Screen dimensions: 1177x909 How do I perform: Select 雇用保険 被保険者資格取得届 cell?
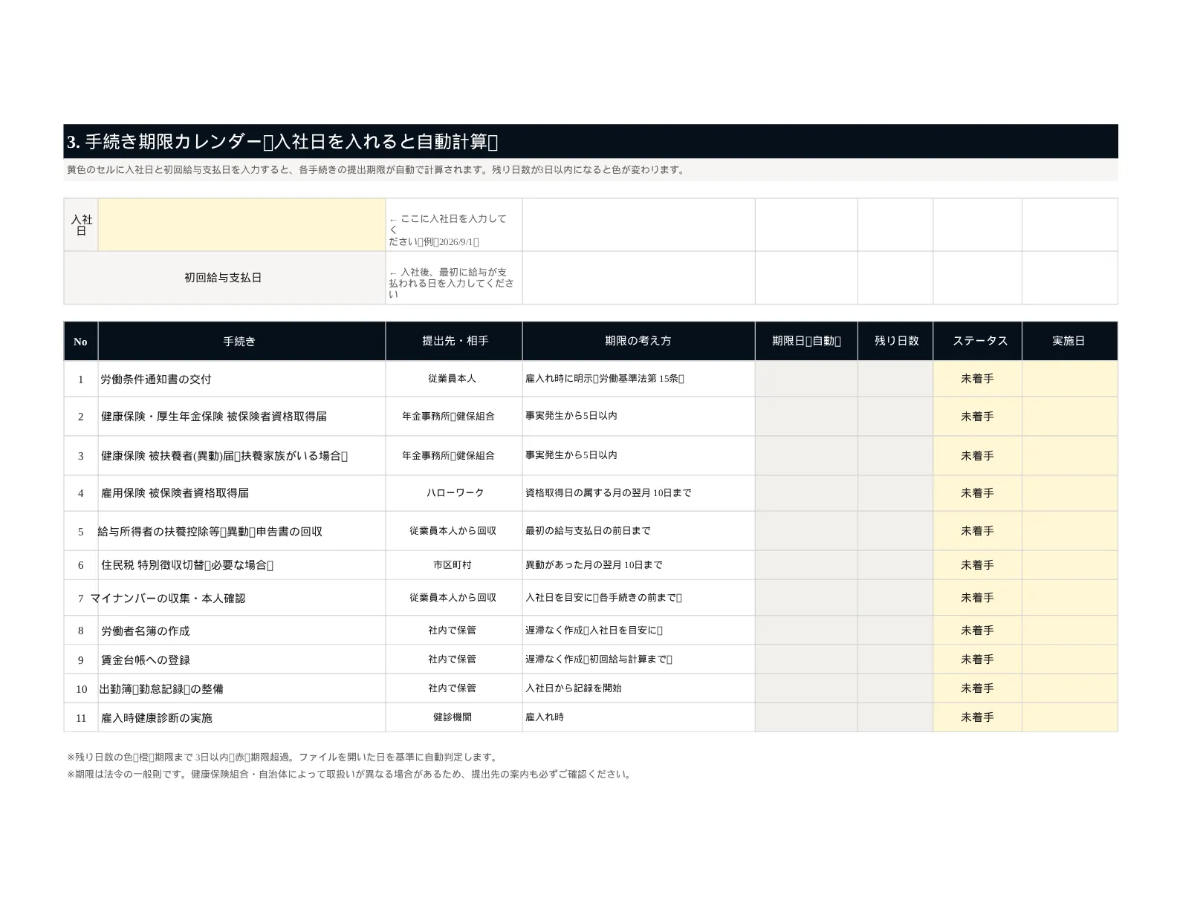tap(241, 493)
